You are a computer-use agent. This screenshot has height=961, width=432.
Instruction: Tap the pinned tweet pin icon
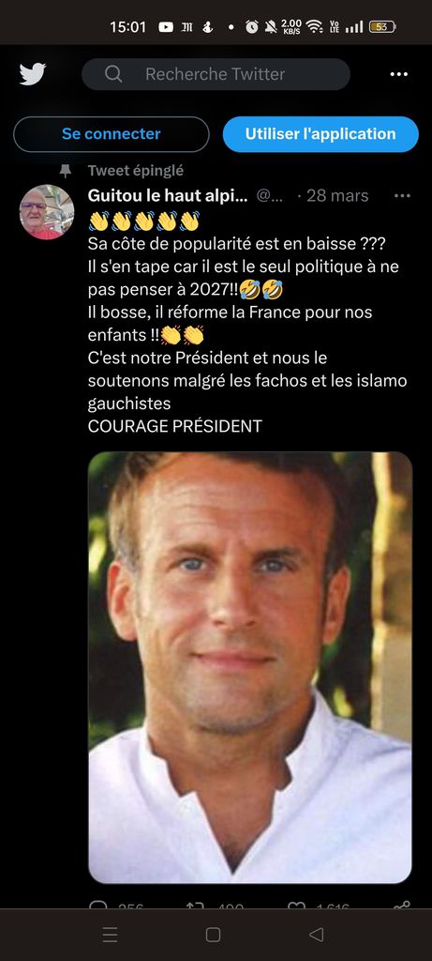(x=66, y=171)
